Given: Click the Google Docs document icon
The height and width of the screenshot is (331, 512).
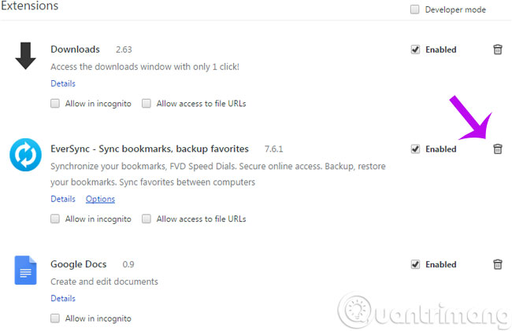Looking at the screenshot, I should click(25, 270).
